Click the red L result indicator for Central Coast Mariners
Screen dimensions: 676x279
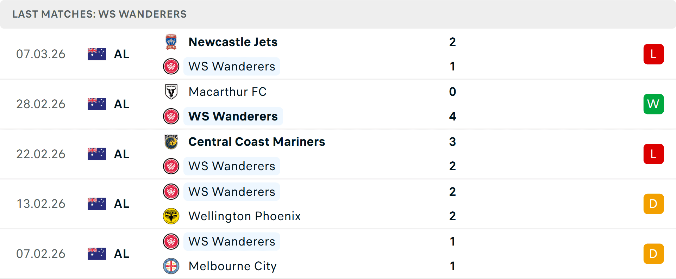[x=653, y=154]
